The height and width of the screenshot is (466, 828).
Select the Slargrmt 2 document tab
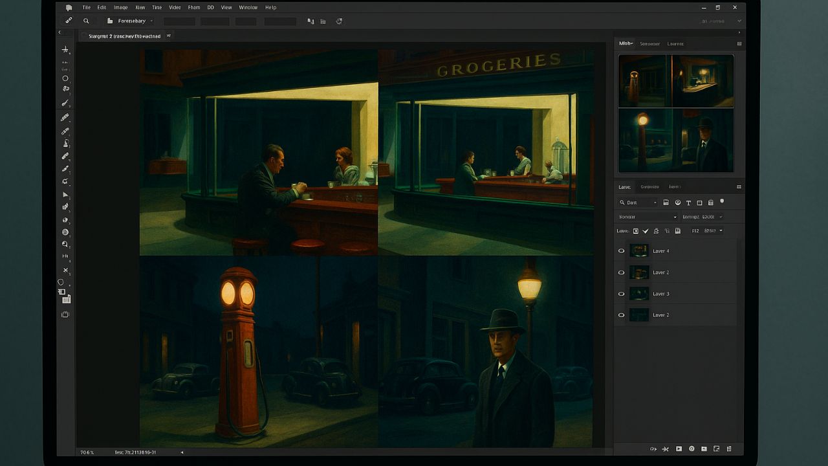coord(125,36)
